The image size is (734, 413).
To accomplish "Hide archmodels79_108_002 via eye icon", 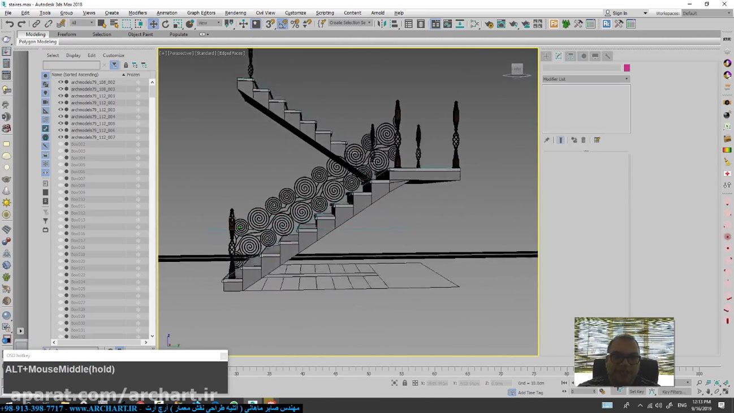I will click(x=61, y=82).
